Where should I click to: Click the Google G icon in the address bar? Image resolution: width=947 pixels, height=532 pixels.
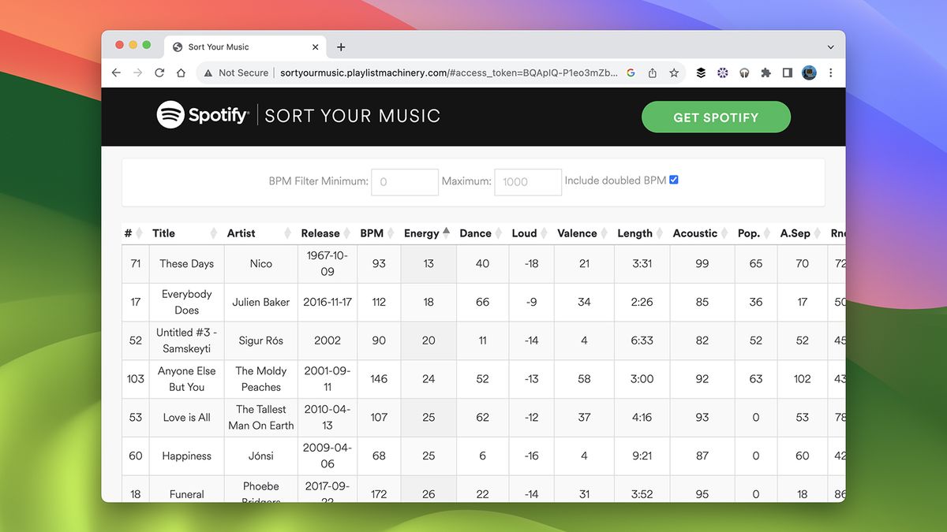tap(631, 73)
